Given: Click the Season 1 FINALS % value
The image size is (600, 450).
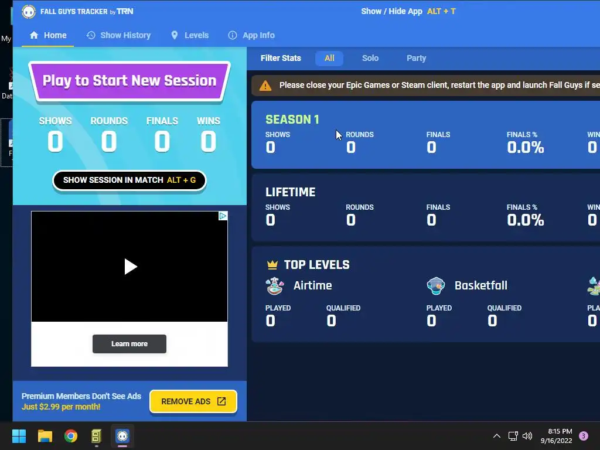Looking at the screenshot, I should 526,147.
